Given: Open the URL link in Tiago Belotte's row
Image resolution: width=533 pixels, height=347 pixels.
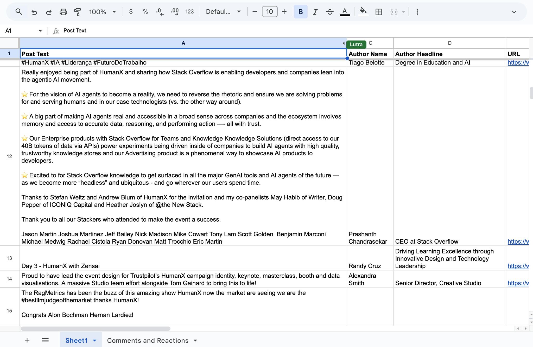Looking at the screenshot, I should click(518, 63).
